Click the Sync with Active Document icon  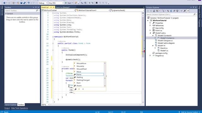(x=168, y=11)
